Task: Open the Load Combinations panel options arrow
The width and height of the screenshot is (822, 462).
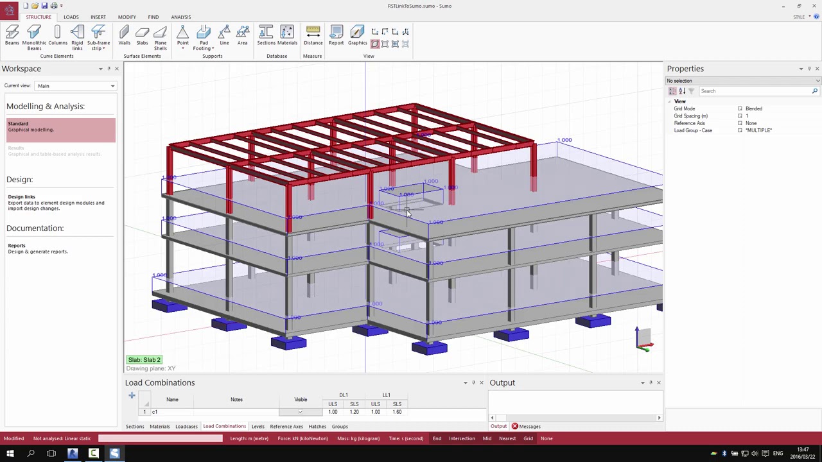Action: click(466, 383)
